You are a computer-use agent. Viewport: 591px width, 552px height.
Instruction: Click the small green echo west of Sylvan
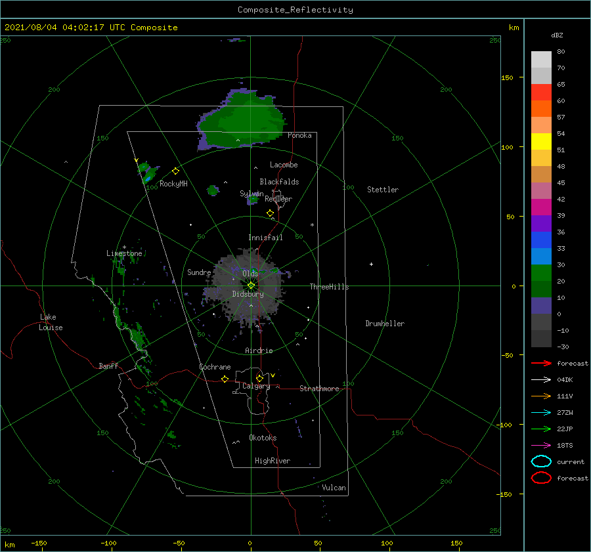coord(213,190)
